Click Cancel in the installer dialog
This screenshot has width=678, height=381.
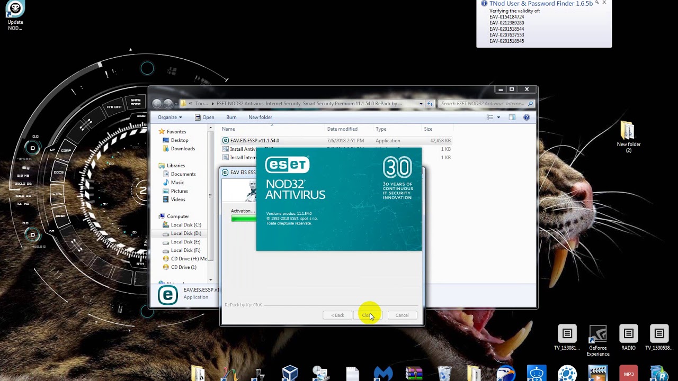tap(402, 315)
